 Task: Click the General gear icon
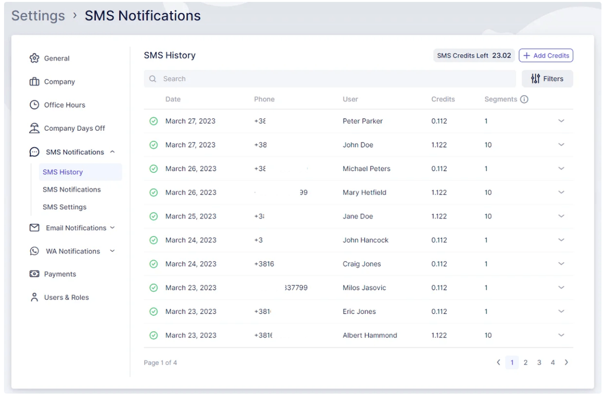(x=34, y=58)
